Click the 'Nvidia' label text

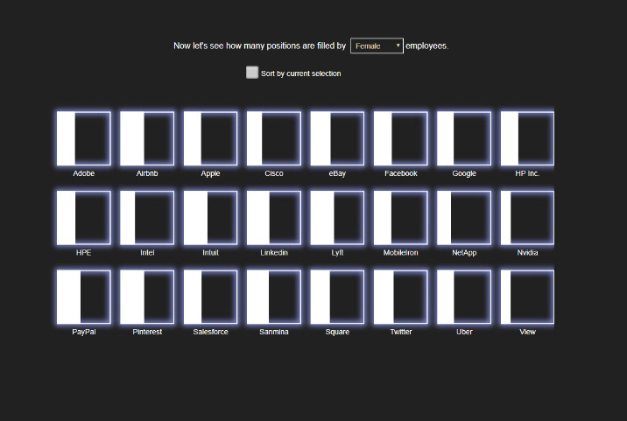(527, 253)
